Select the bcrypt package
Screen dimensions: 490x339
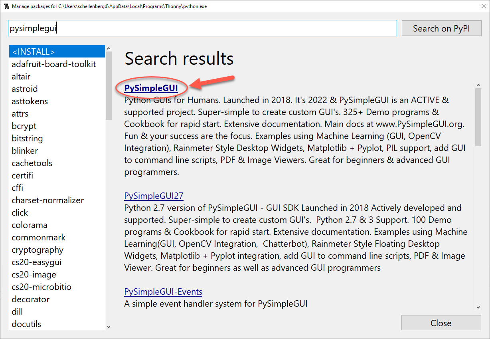click(24, 126)
